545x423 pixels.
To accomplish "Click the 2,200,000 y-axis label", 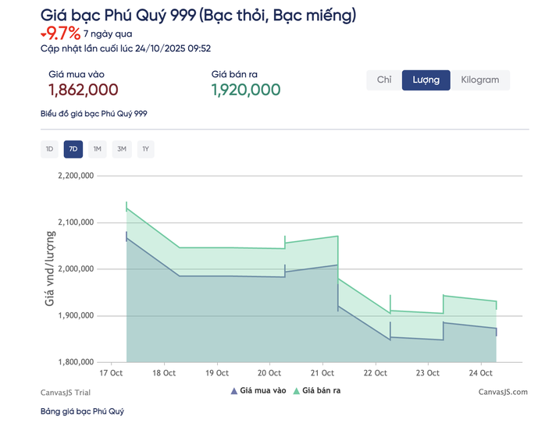I will pyautogui.click(x=76, y=176).
